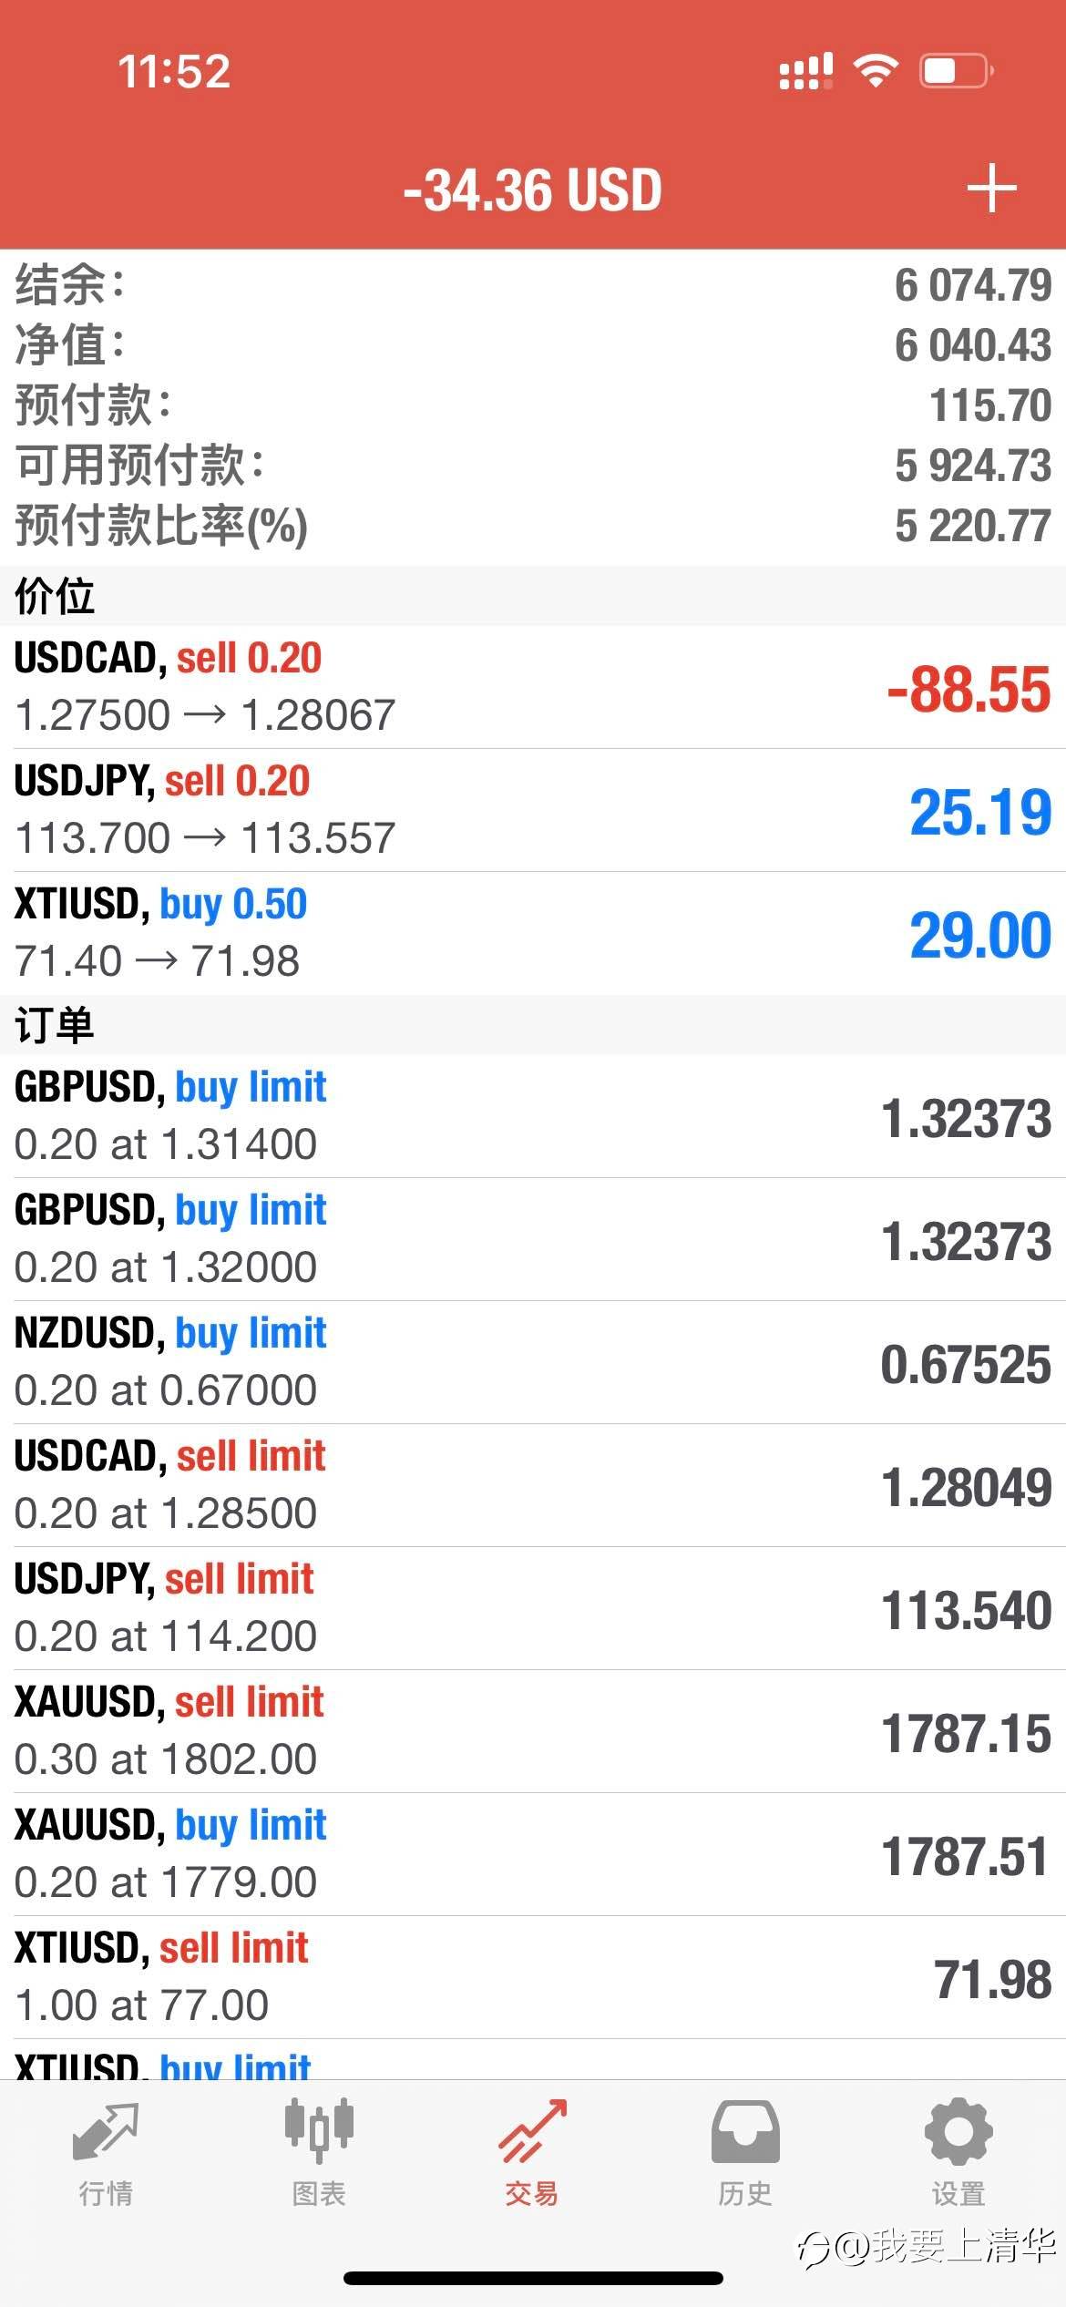
Task: Select the 交易 trade tab icon
Action: point(532,2131)
